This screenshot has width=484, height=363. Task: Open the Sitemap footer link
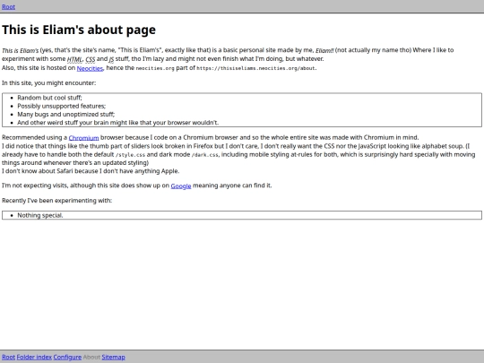click(113, 357)
